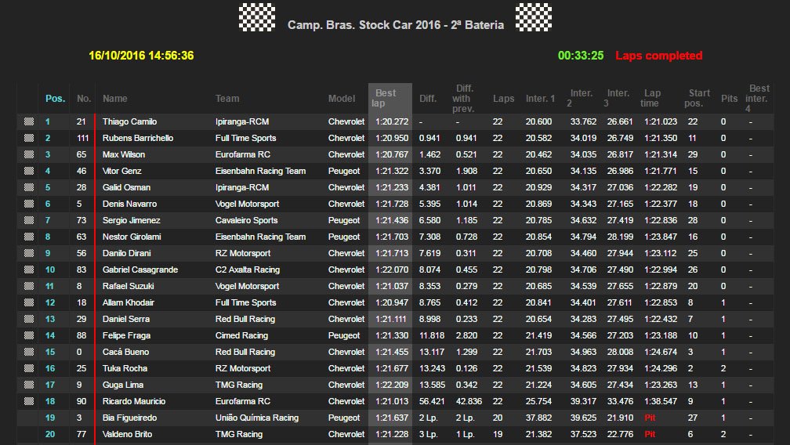The image size is (790, 445).
Task: Click the flag icon in Gabriel Casagrande's row
Action: 29,270
